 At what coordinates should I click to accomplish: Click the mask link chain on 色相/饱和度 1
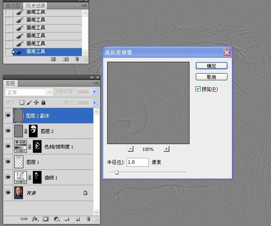(30, 146)
